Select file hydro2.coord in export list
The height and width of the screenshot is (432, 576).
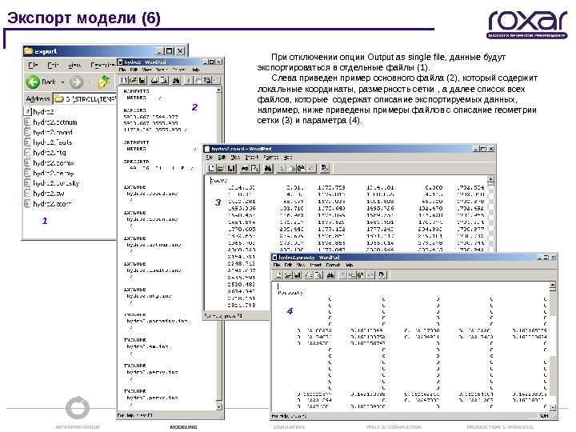pyautogui.click(x=48, y=132)
